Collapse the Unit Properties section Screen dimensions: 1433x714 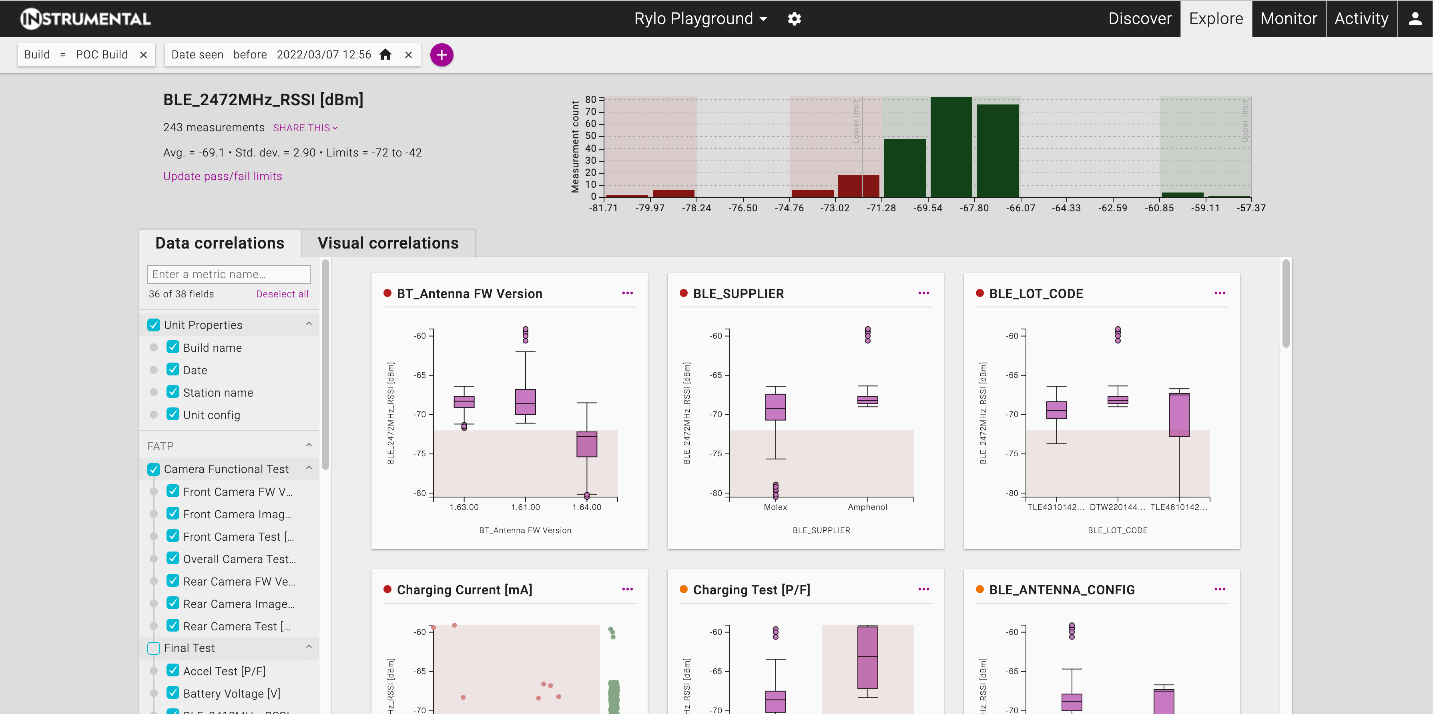[x=309, y=324]
